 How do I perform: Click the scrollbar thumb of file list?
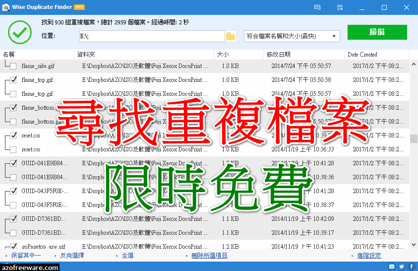tap(414, 138)
